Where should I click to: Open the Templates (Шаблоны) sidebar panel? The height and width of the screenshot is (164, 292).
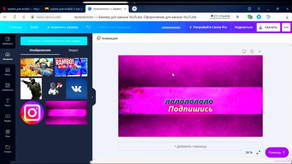click(x=8, y=41)
